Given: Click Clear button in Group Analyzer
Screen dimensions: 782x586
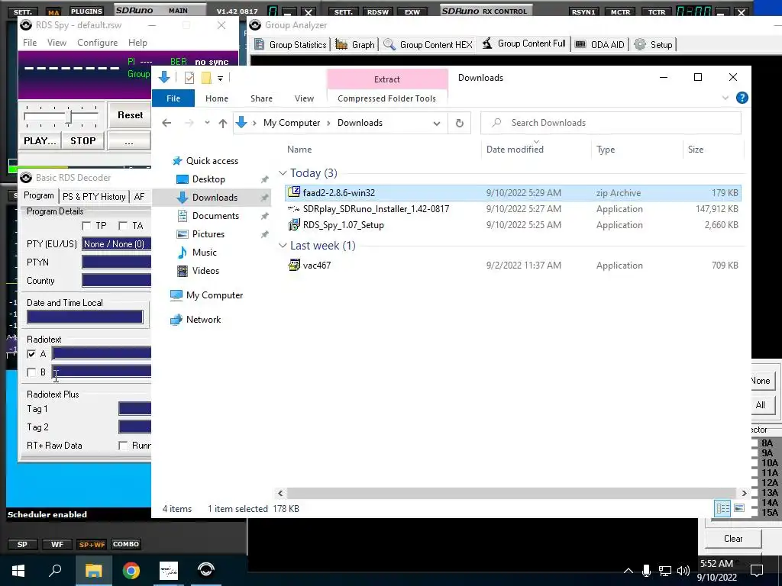Looking at the screenshot, I should click(732, 538).
